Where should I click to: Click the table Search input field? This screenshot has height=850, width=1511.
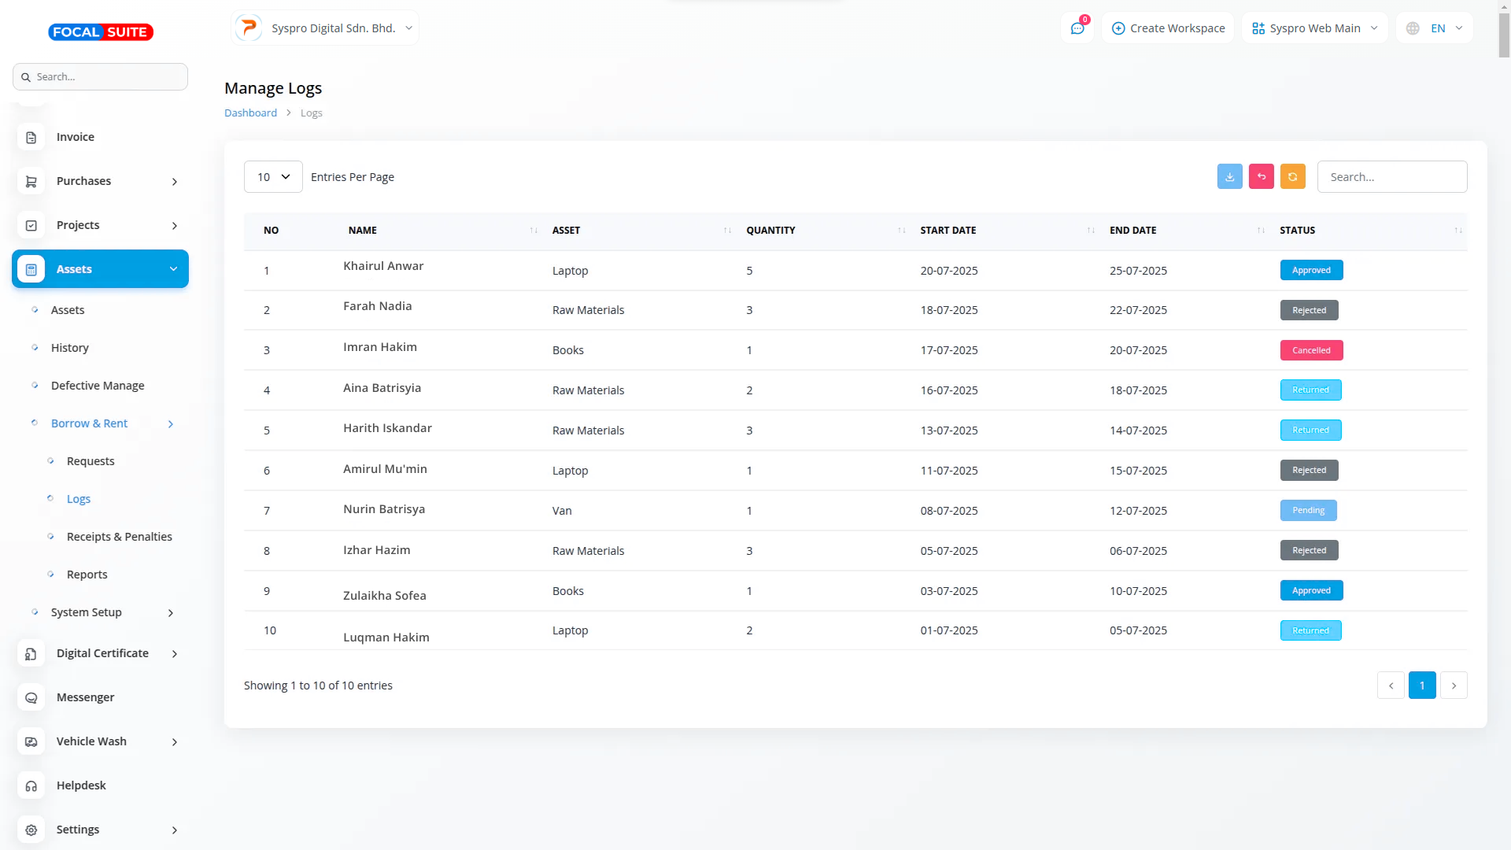click(1391, 177)
